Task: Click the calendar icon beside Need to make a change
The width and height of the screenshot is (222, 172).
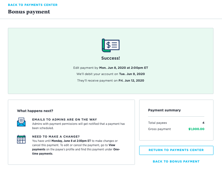Action: pyautogui.click(x=21, y=139)
